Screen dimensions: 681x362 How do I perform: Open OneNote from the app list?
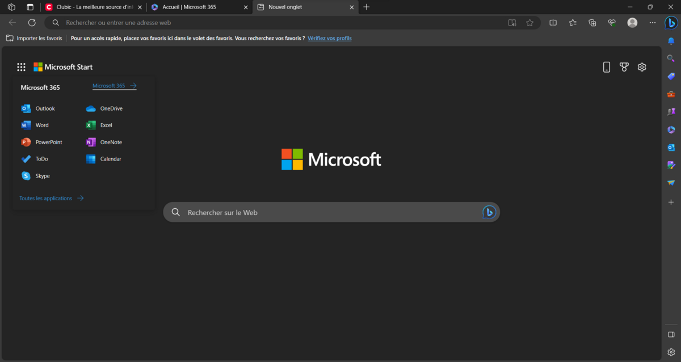(x=104, y=142)
